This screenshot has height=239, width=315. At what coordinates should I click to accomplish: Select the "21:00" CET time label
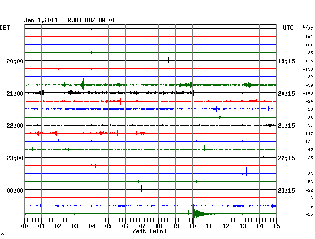pyautogui.click(x=15, y=94)
